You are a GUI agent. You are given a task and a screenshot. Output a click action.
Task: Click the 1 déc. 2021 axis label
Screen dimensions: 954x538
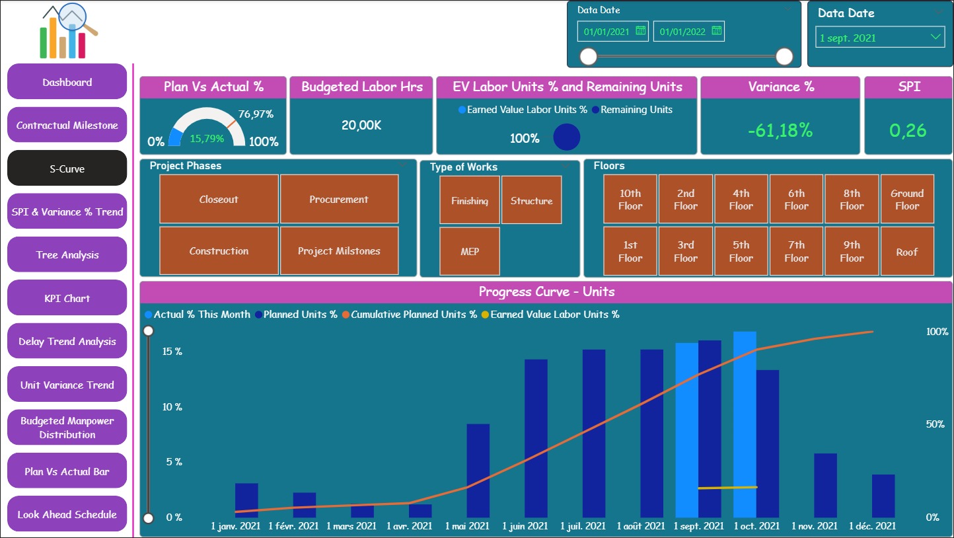(x=873, y=526)
